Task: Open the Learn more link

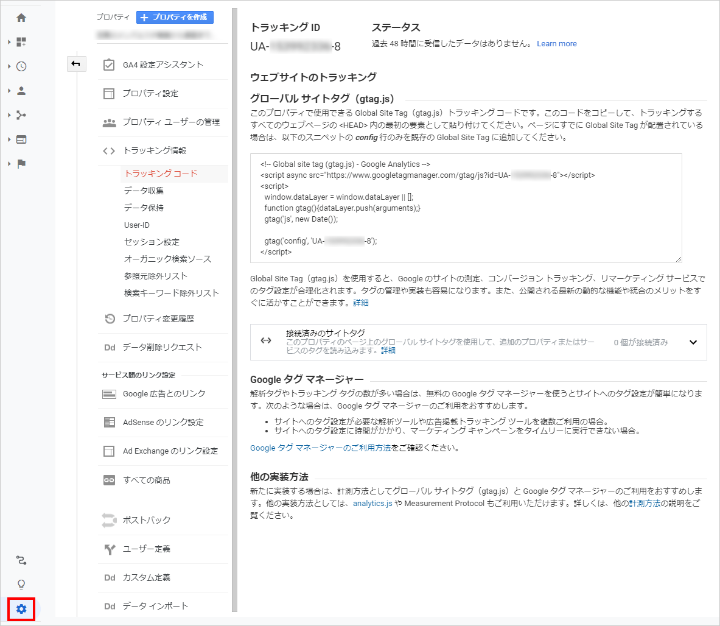Action: (x=556, y=44)
